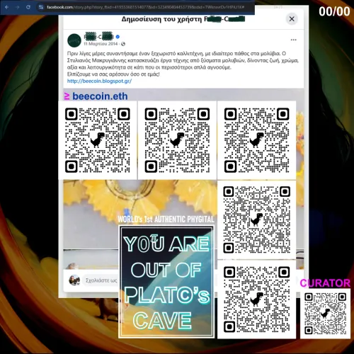The image size is (354, 354).
Task: Click the CURATOR label
Action: click(x=325, y=283)
